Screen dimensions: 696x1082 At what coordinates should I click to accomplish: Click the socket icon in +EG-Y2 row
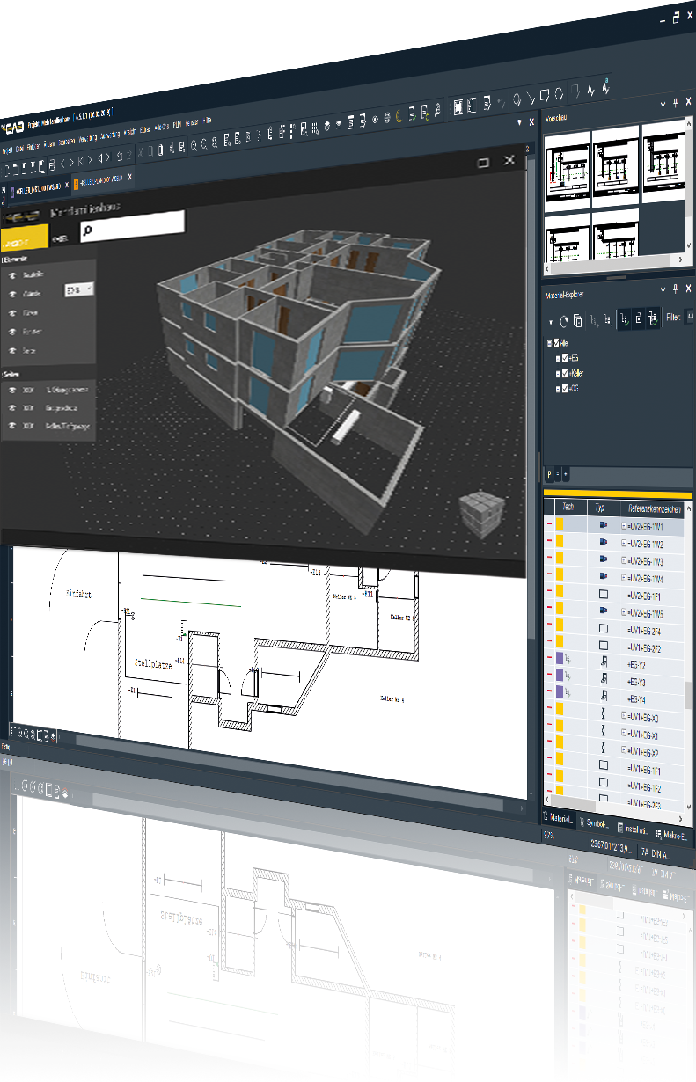[604, 663]
